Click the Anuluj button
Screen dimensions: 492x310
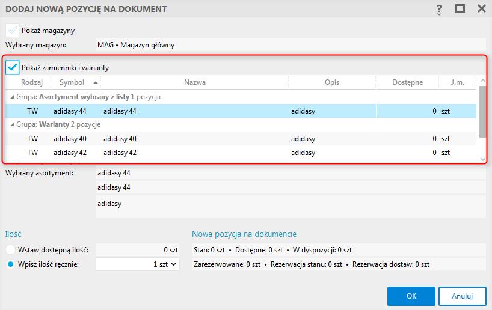click(462, 296)
